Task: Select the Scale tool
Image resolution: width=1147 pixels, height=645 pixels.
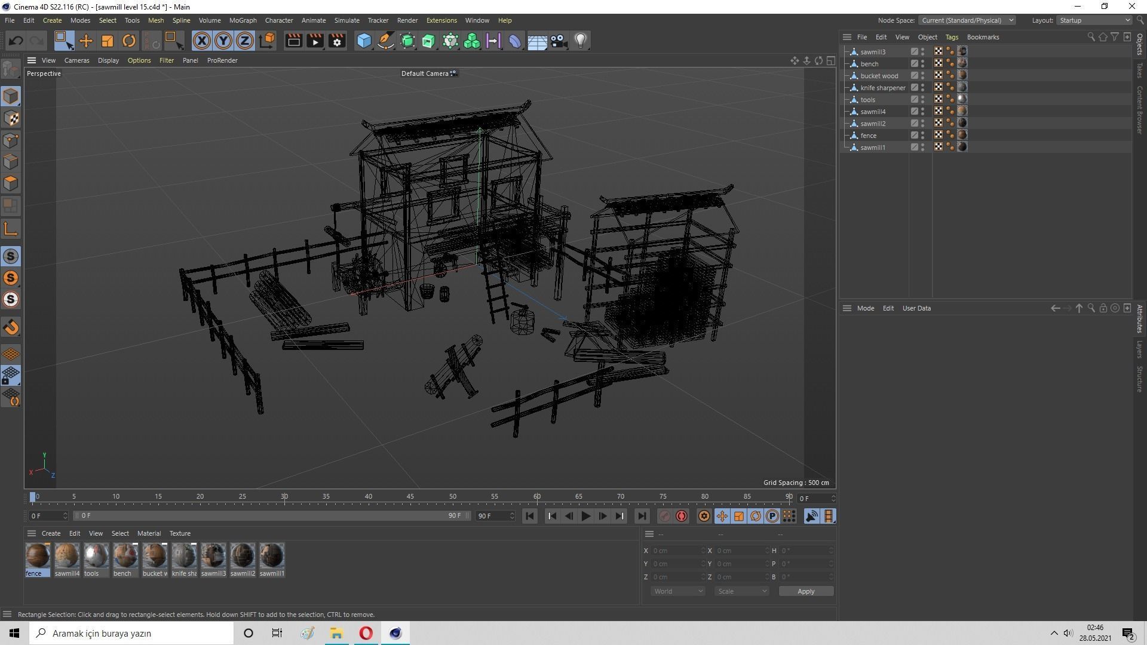Action: (x=108, y=41)
